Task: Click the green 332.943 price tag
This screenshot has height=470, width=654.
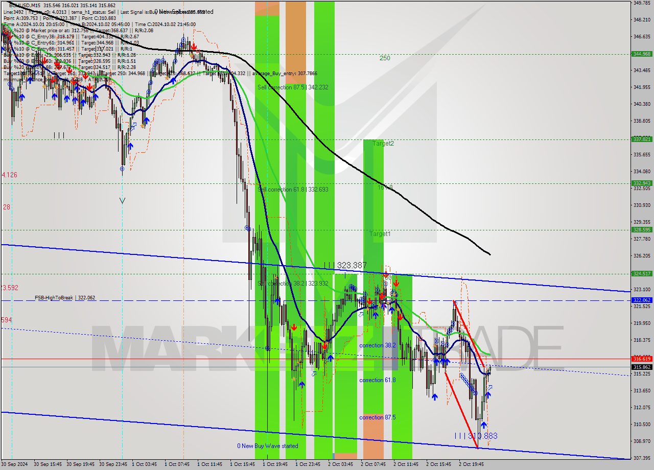Action: pyautogui.click(x=642, y=183)
